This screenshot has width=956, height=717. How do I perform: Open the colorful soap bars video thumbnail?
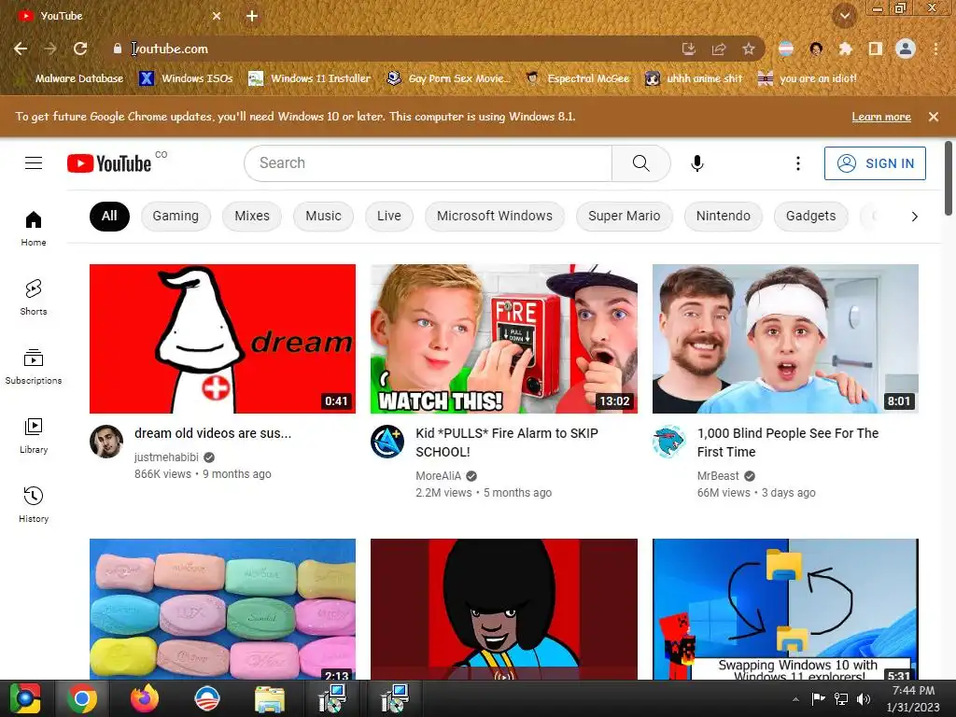coord(222,609)
